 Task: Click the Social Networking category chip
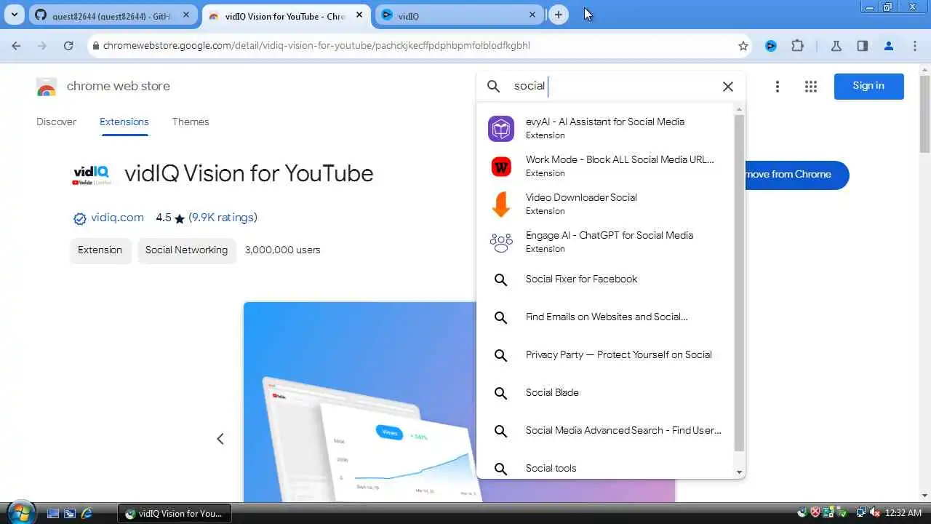tap(186, 250)
